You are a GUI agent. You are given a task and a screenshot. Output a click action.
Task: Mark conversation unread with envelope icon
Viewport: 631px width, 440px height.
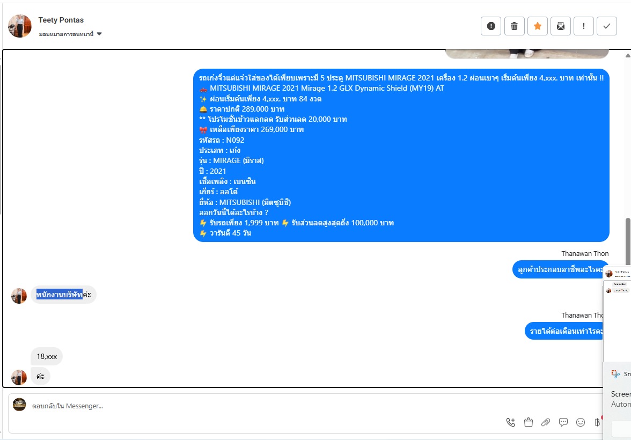(x=561, y=26)
